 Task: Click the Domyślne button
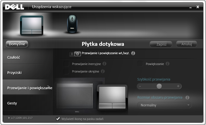(x=17, y=44)
